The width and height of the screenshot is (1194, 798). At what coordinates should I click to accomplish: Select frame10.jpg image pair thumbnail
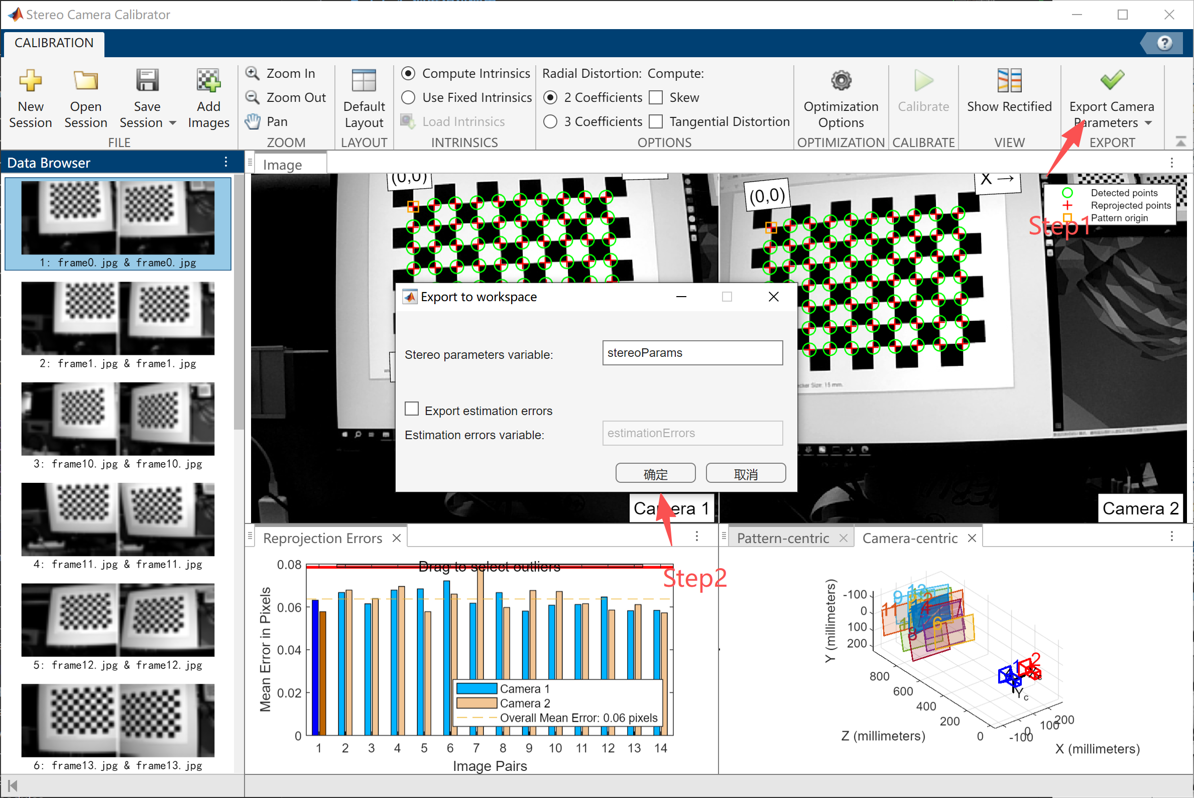click(x=117, y=419)
